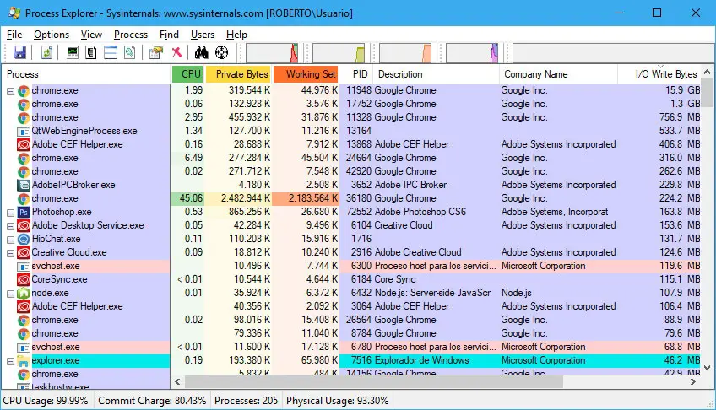Screen dimensions: 716x410
Task: Click the purple I/O mini graph
Action: [472, 53]
